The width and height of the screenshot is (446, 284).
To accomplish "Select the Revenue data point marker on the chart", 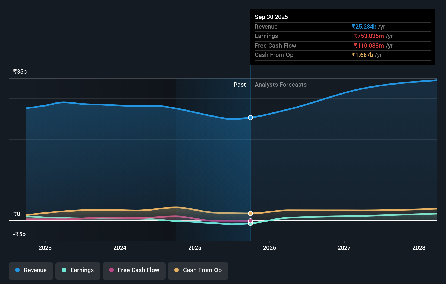I will pyautogui.click(x=250, y=118).
